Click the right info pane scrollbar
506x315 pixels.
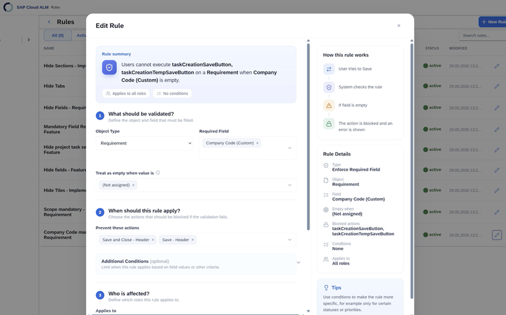[412, 171]
